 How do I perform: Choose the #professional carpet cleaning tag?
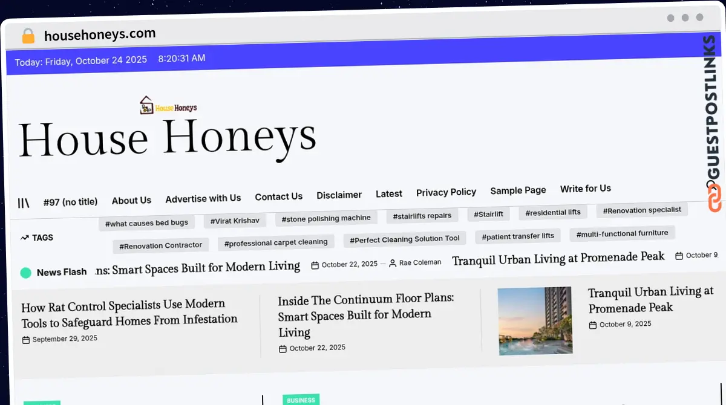pos(276,242)
